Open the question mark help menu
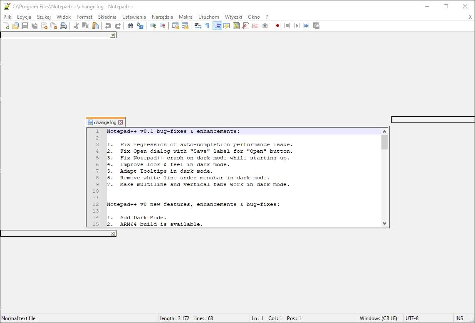The height and width of the screenshot is (323, 475). (x=267, y=17)
